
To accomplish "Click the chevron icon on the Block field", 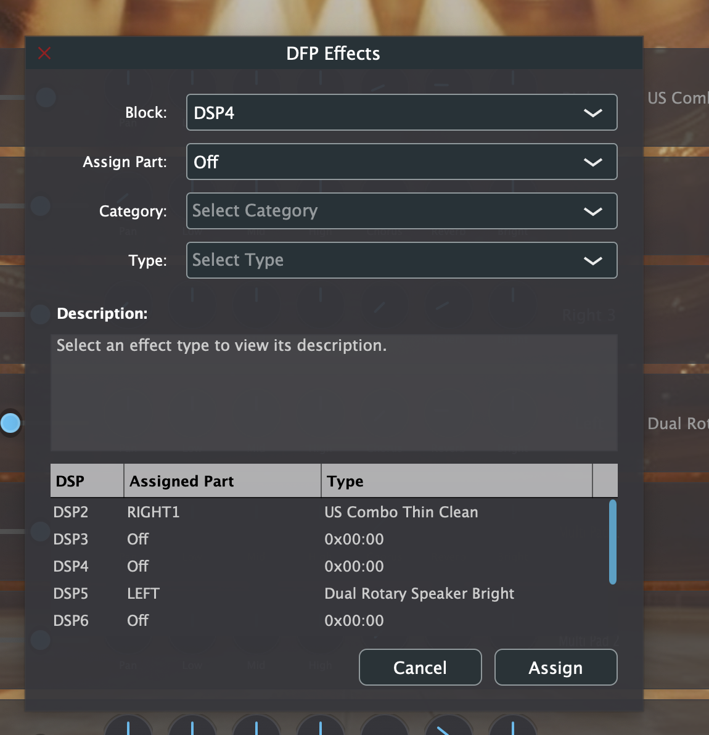I will pyautogui.click(x=593, y=112).
